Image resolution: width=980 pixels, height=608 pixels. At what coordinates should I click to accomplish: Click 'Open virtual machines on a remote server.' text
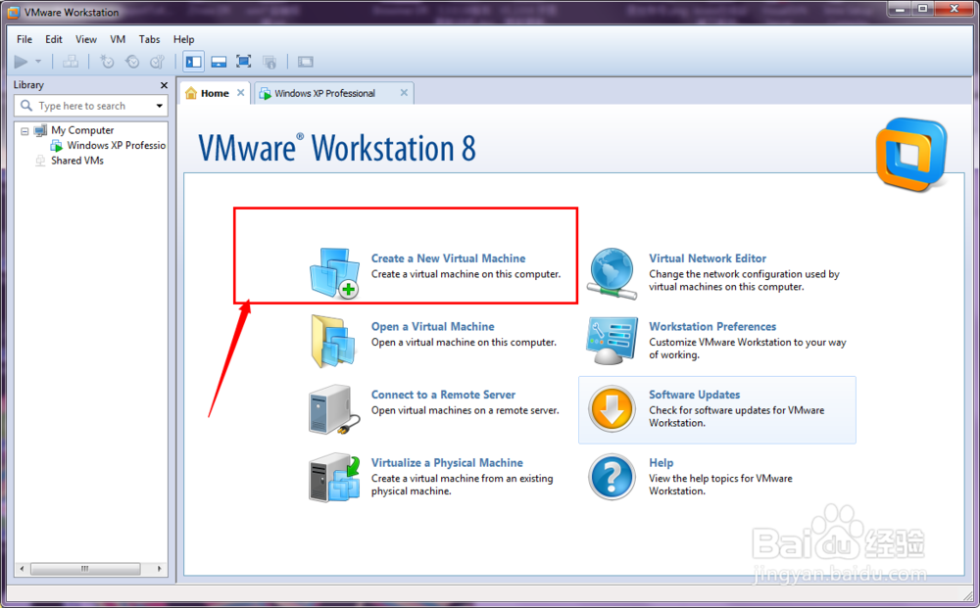tap(465, 410)
